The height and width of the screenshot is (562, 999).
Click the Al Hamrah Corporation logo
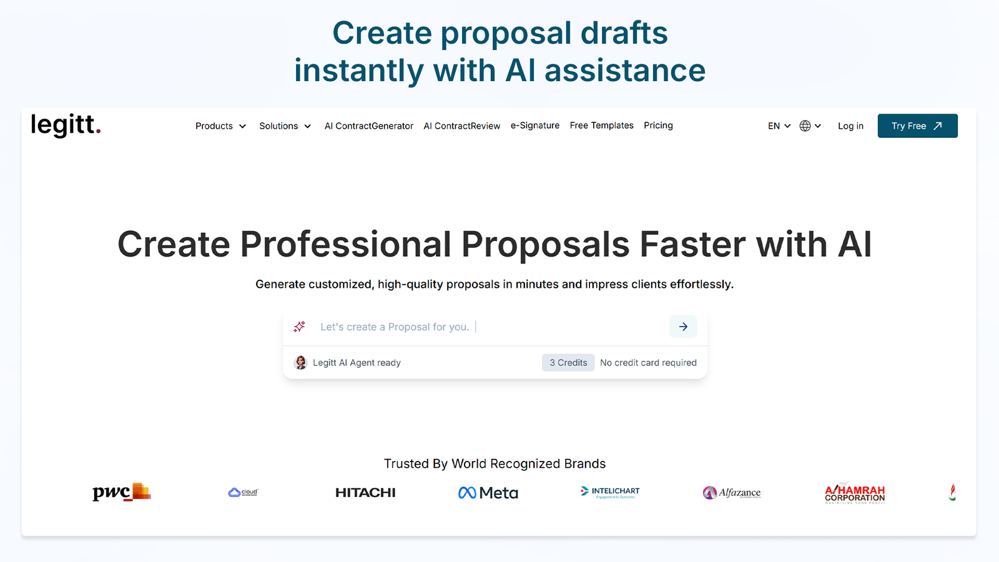pyautogui.click(x=854, y=493)
